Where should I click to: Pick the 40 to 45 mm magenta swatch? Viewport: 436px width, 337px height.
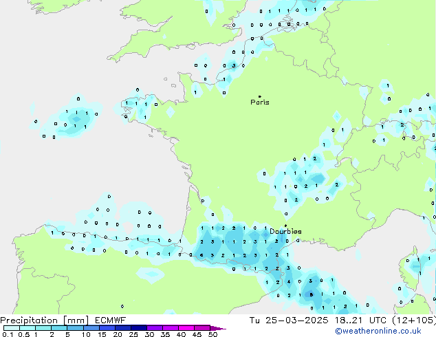click(186, 328)
